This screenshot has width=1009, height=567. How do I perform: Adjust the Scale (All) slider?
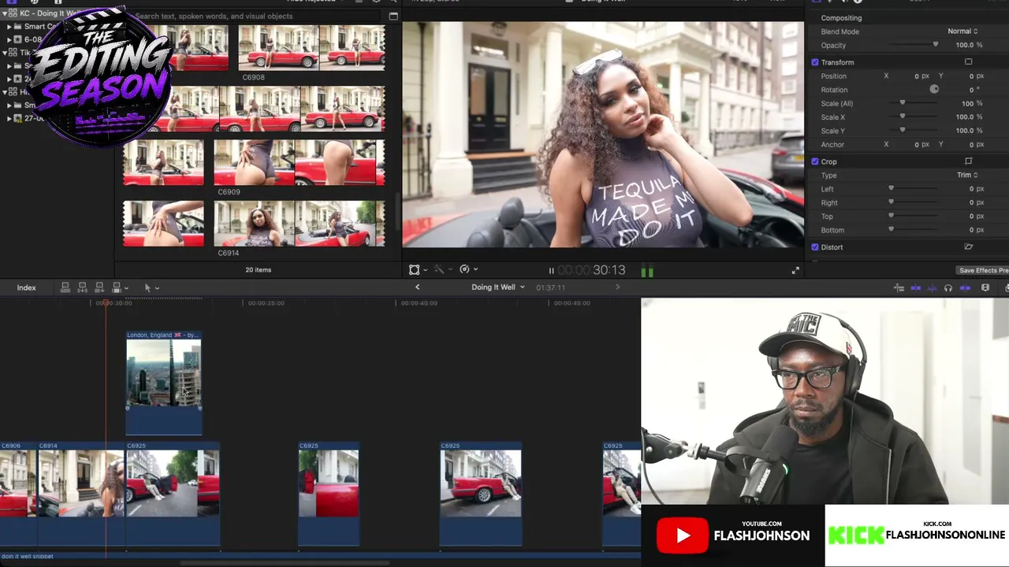tap(903, 104)
